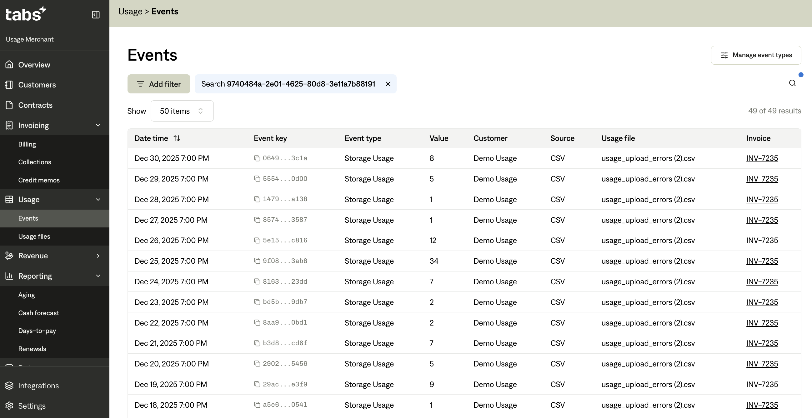
Task: Copy event key 9f08...3ab8
Action: click(x=257, y=261)
